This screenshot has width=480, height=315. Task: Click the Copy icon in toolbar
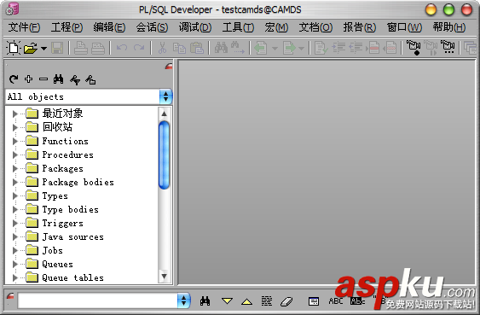tap(179, 48)
